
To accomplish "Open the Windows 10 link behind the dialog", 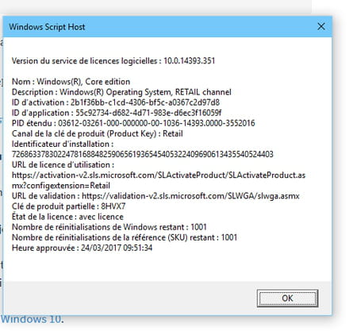I will click(x=31, y=319).
